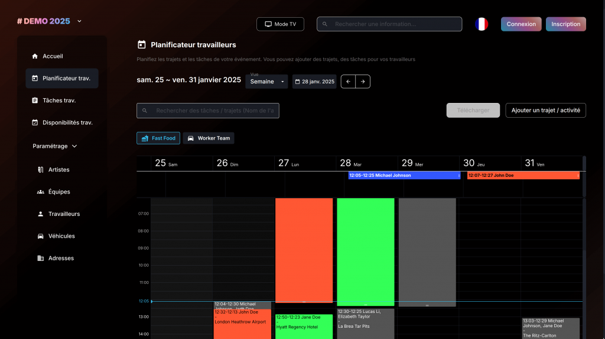Open the Travailleurs menu item
Image resolution: width=605 pixels, height=339 pixels.
coord(64,214)
